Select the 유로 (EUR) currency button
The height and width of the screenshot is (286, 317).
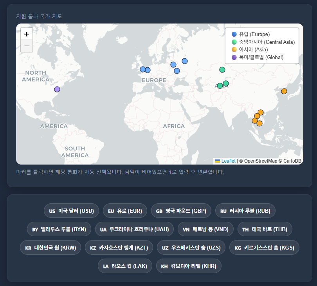pos(125,210)
